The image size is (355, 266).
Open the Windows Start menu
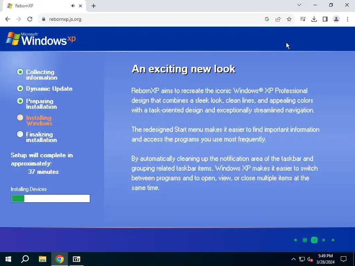(8, 259)
